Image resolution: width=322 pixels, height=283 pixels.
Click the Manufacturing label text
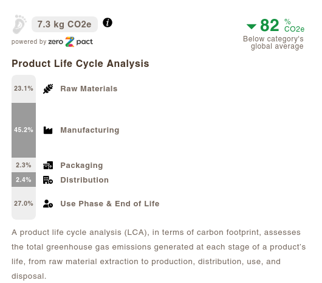pos(90,130)
